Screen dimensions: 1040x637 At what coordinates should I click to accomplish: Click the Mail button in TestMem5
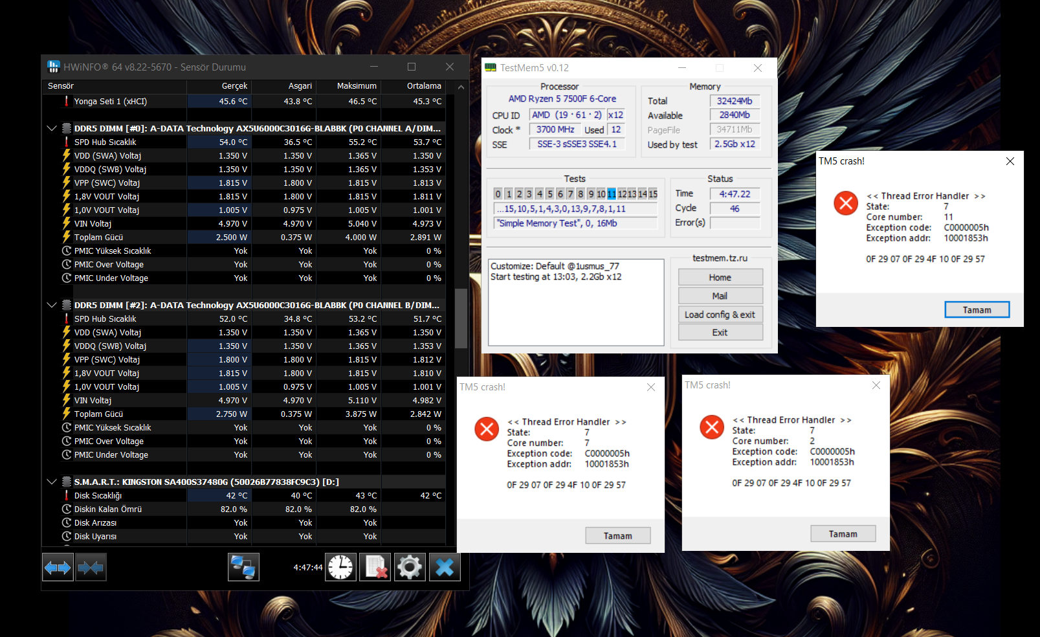[x=720, y=296]
